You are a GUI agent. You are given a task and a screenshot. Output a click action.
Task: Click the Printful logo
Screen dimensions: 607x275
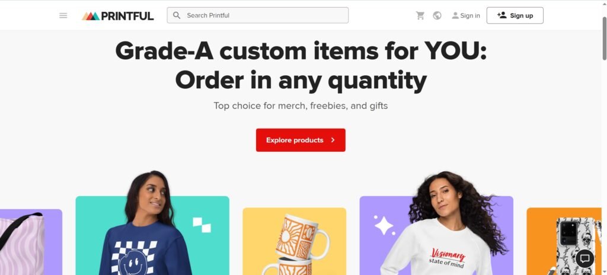118,16
